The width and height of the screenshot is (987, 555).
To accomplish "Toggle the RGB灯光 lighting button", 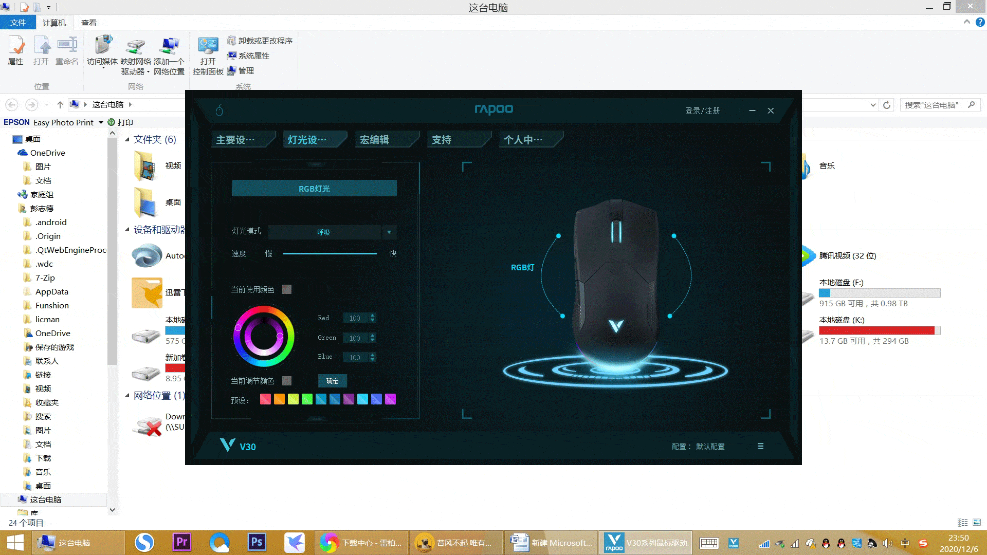I will (314, 188).
